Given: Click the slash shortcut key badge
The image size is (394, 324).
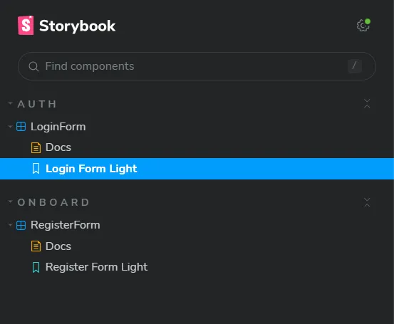Looking at the screenshot, I should [x=355, y=66].
